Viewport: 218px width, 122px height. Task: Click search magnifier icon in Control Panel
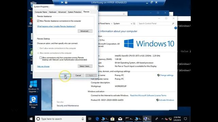tap(173, 23)
